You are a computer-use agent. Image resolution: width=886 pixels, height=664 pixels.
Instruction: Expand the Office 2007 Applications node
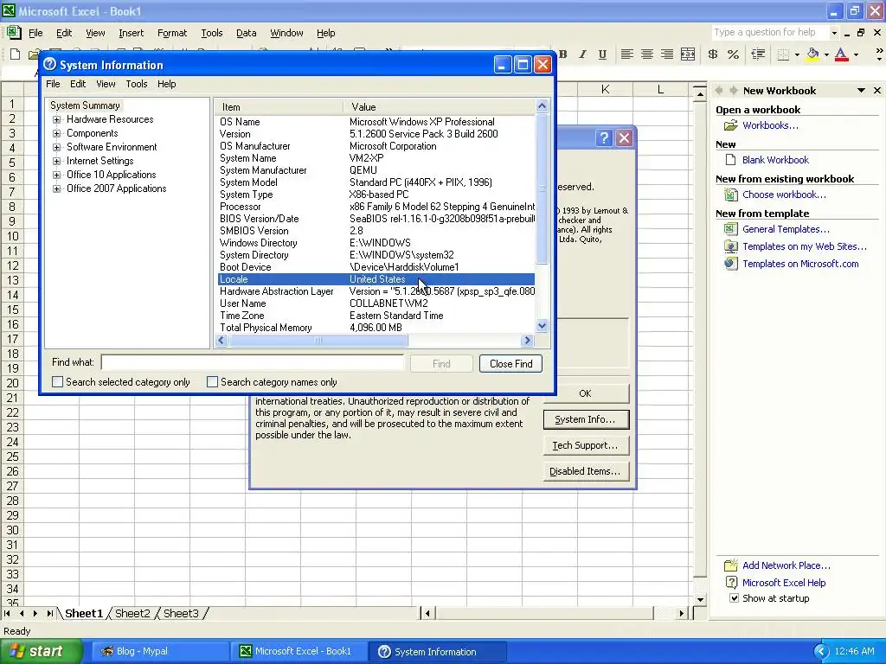(56, 189)
